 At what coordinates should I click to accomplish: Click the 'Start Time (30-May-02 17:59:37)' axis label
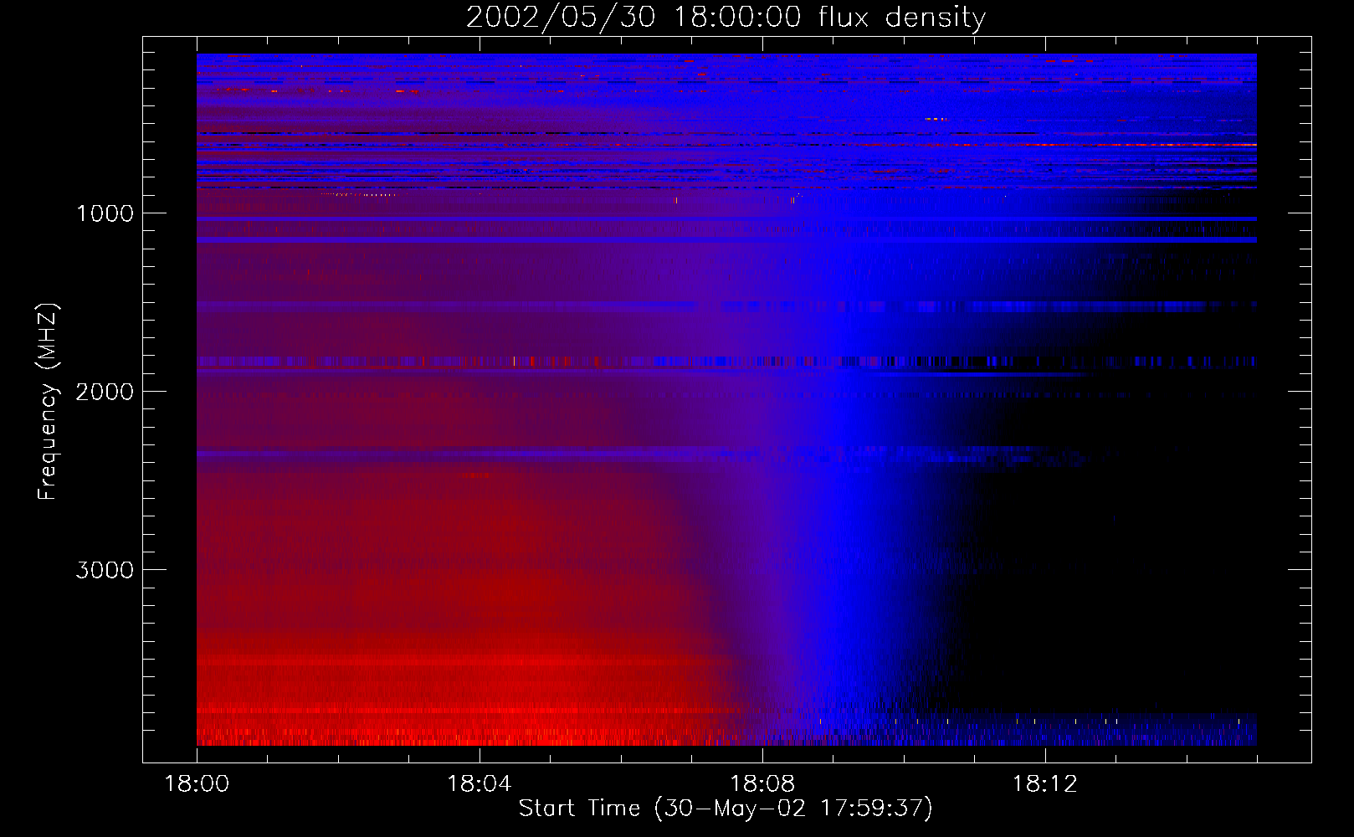[x=726, y=809]
